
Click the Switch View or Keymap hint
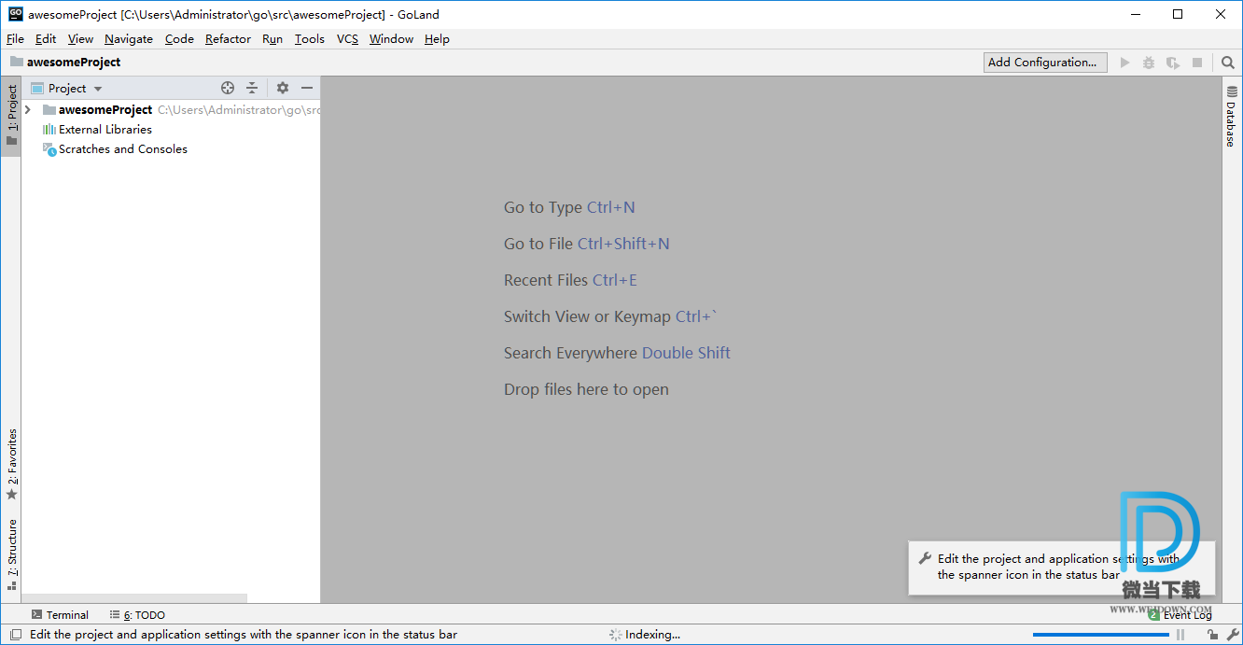(x=610, y=316)
